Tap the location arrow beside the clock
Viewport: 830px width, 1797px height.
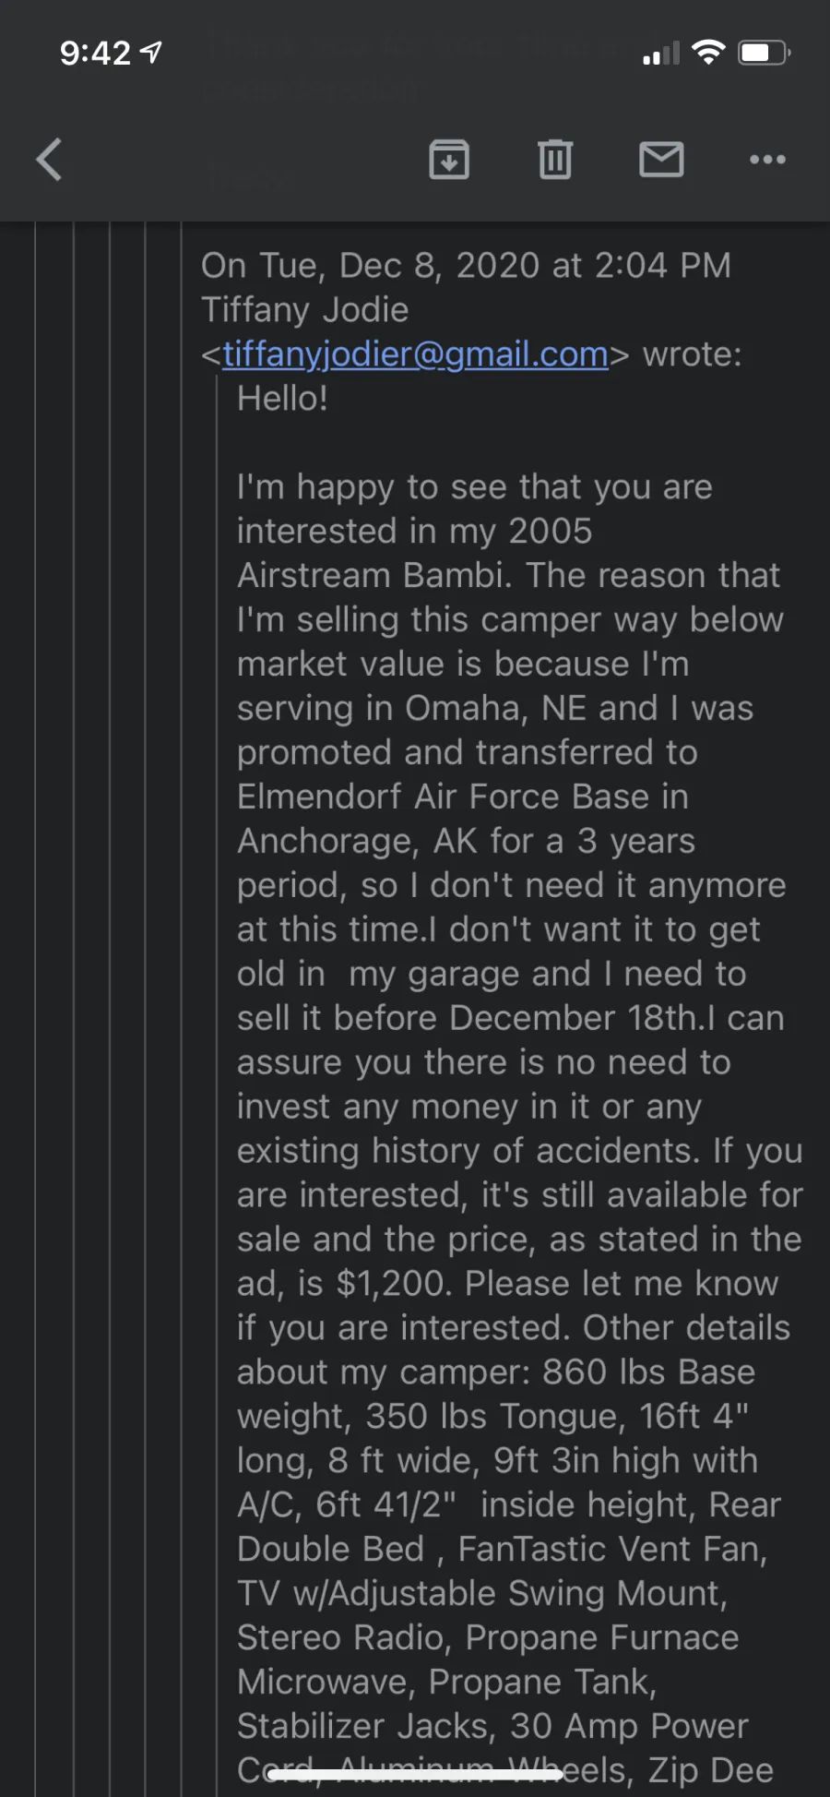click(151, 53)
